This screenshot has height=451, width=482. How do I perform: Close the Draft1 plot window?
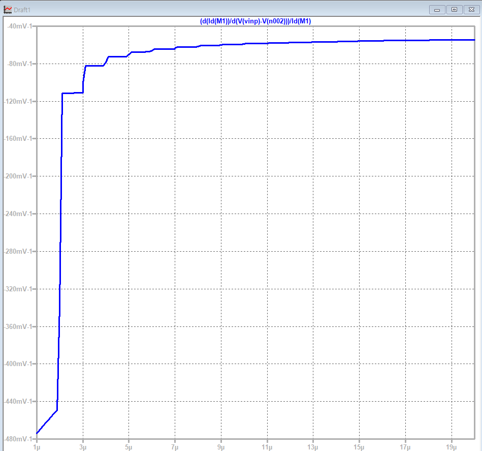point(471,10)
